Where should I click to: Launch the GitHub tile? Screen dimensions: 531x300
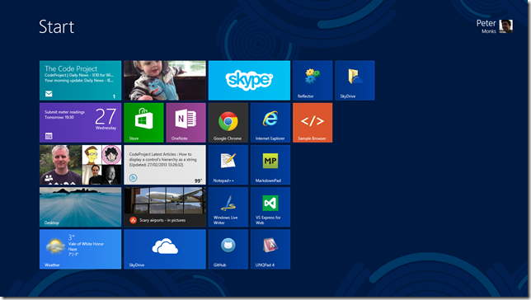point(228,249)
